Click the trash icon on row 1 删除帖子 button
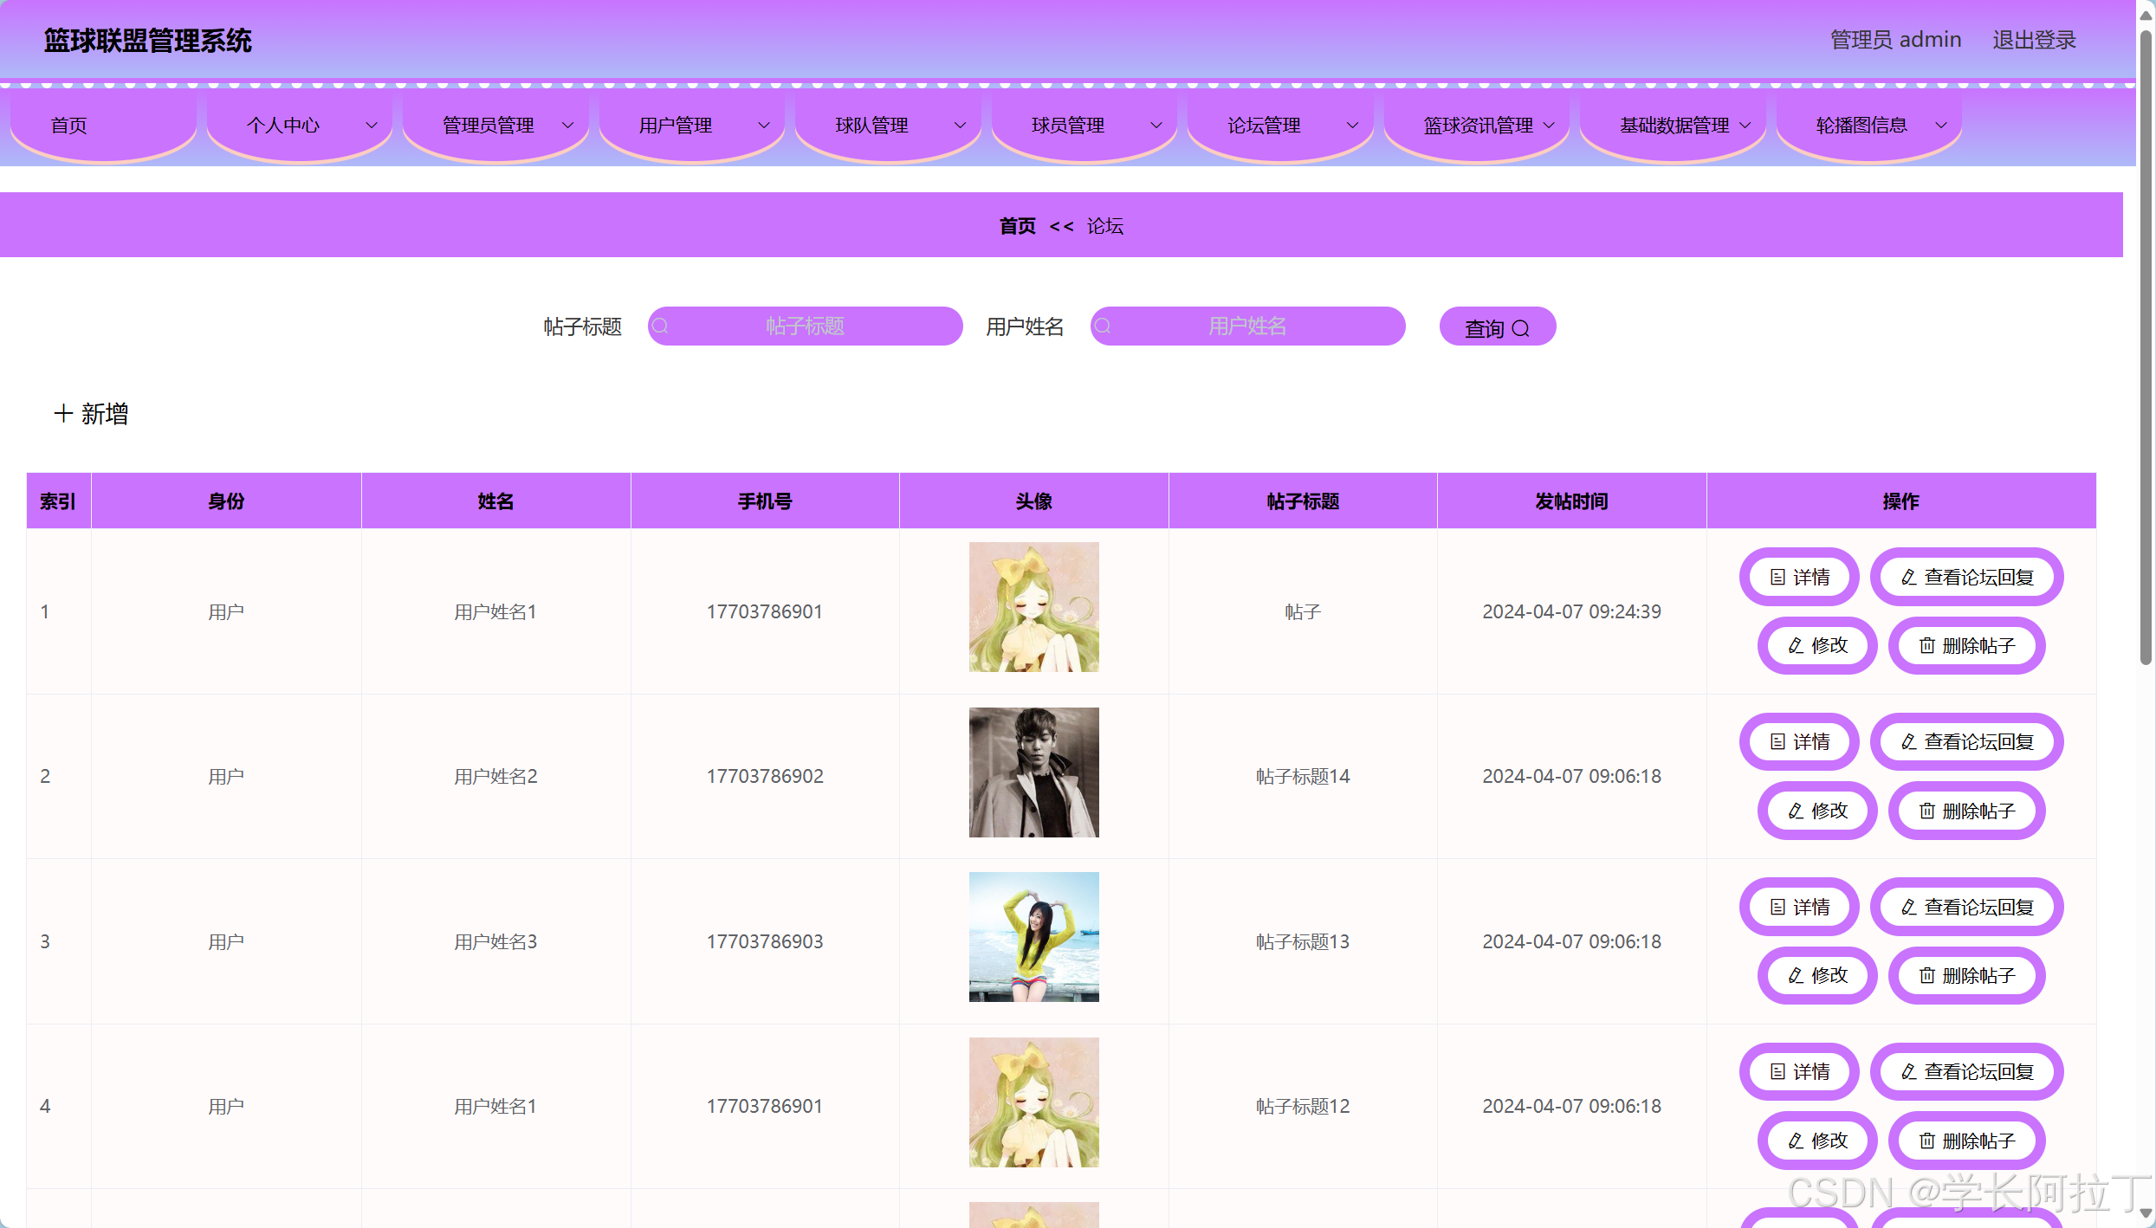Viewport: 2156px width, 1228px height. click(1927, 646)
